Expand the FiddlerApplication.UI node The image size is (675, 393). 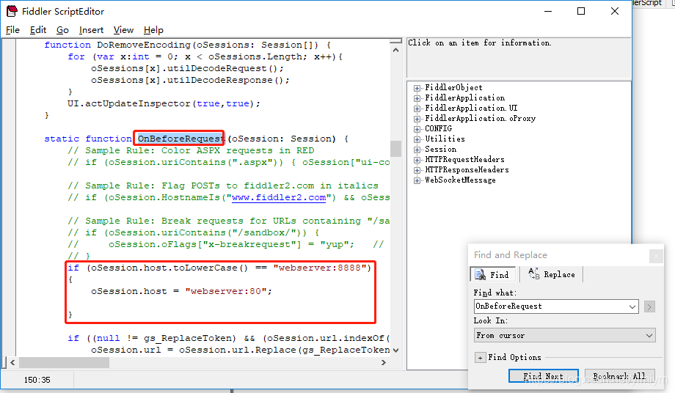[417, 109]
